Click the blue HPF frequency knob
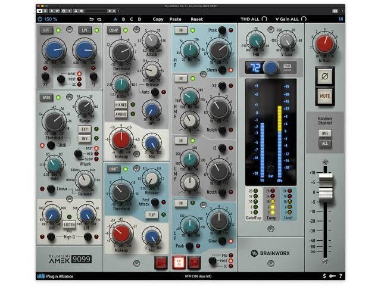 click(x=54, y=50)
